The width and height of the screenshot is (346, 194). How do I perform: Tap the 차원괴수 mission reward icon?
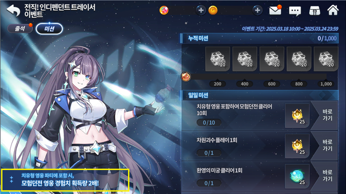tap(297, 146)
